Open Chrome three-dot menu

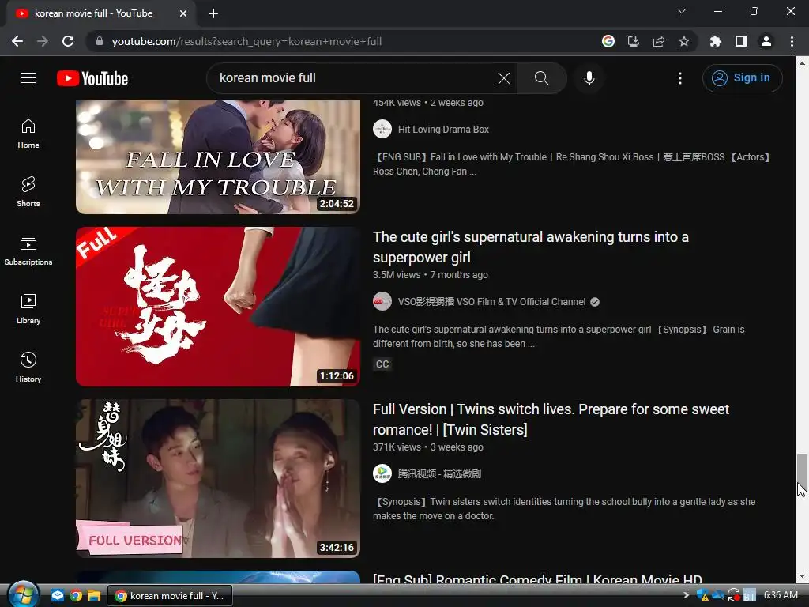point(792,41)
